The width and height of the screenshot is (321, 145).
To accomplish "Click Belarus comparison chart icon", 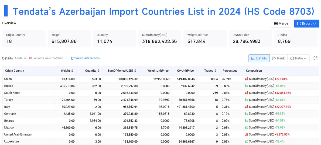I will (x=247, y=121).
